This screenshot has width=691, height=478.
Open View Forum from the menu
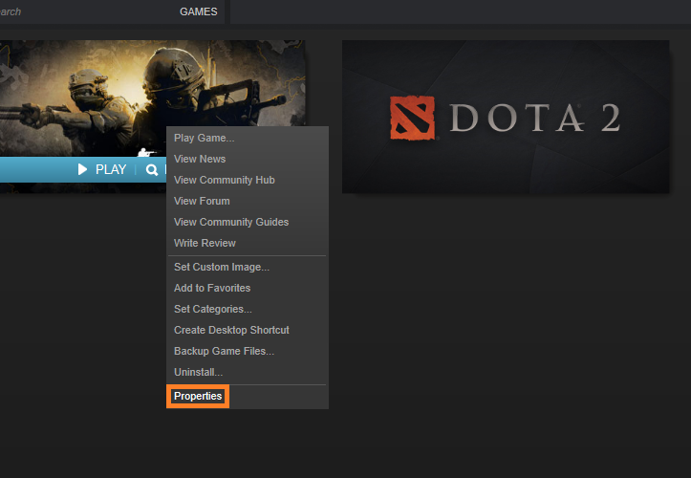click(203, 201)
